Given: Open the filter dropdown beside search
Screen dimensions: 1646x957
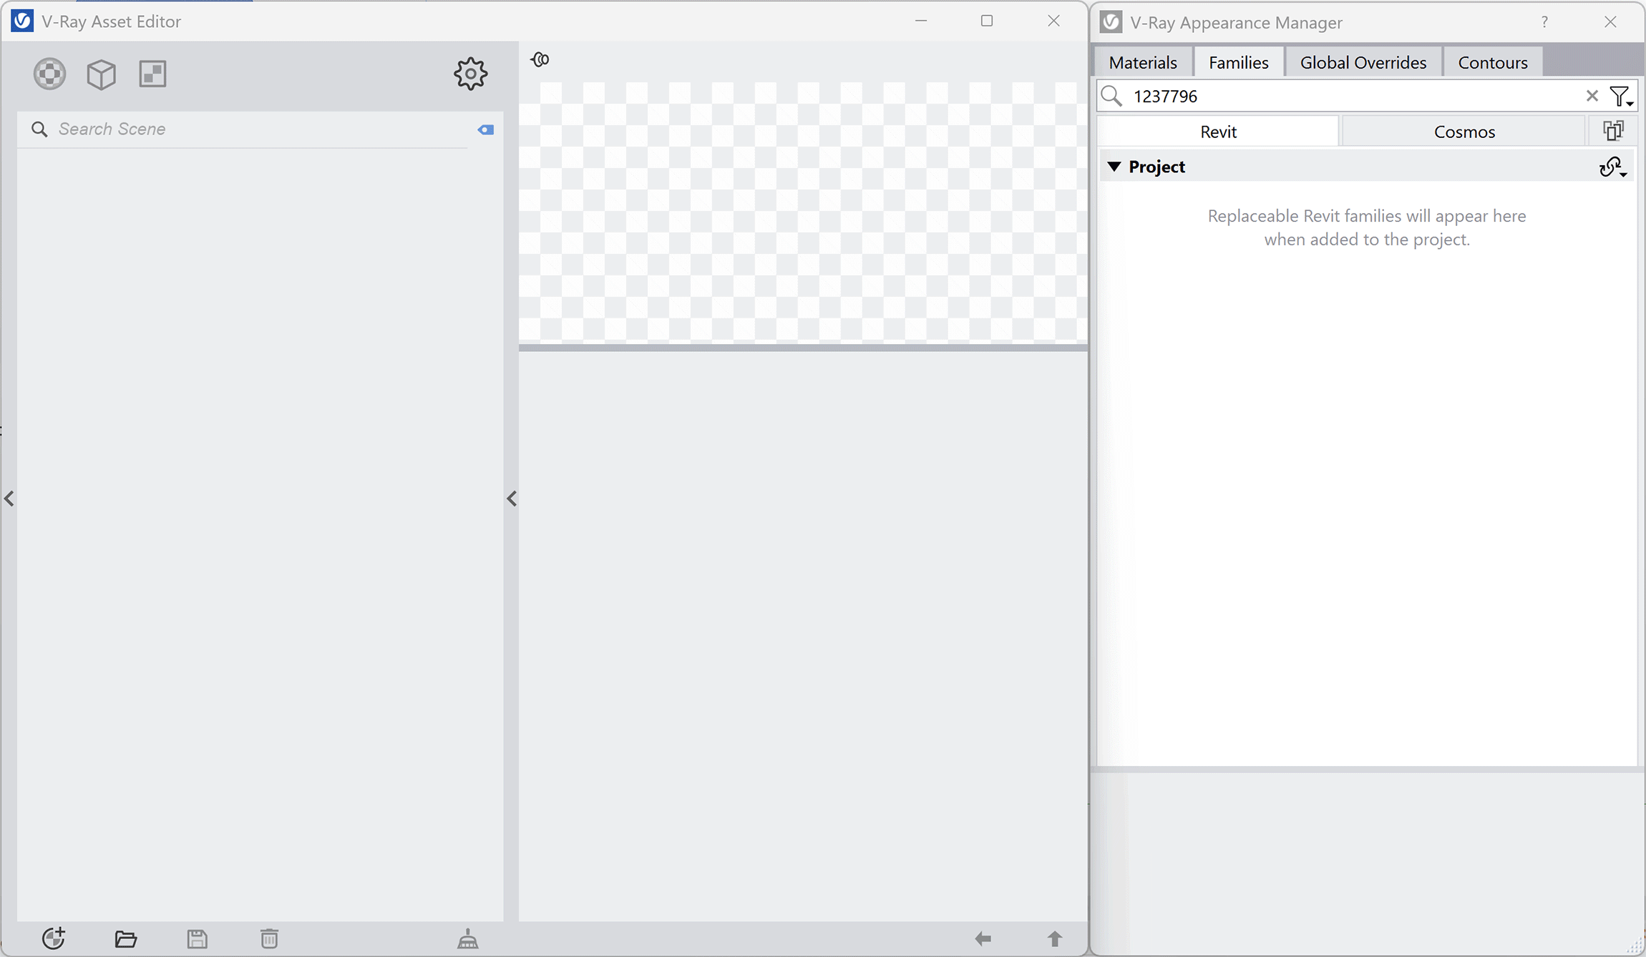Looking at the screenshot, I should pyautogui.click(x=1621, y=96).
